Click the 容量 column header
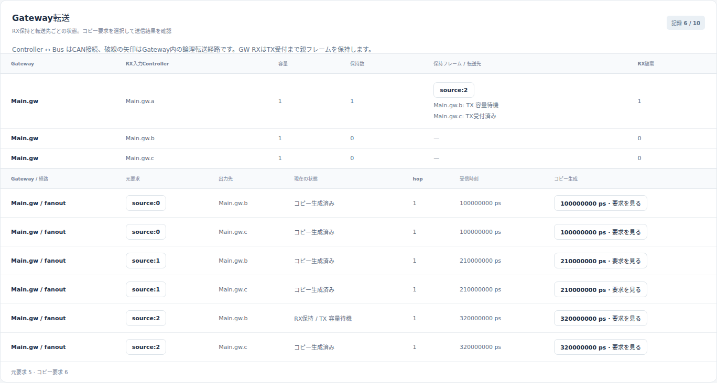The image size is (717, 383). pos(283,64)
